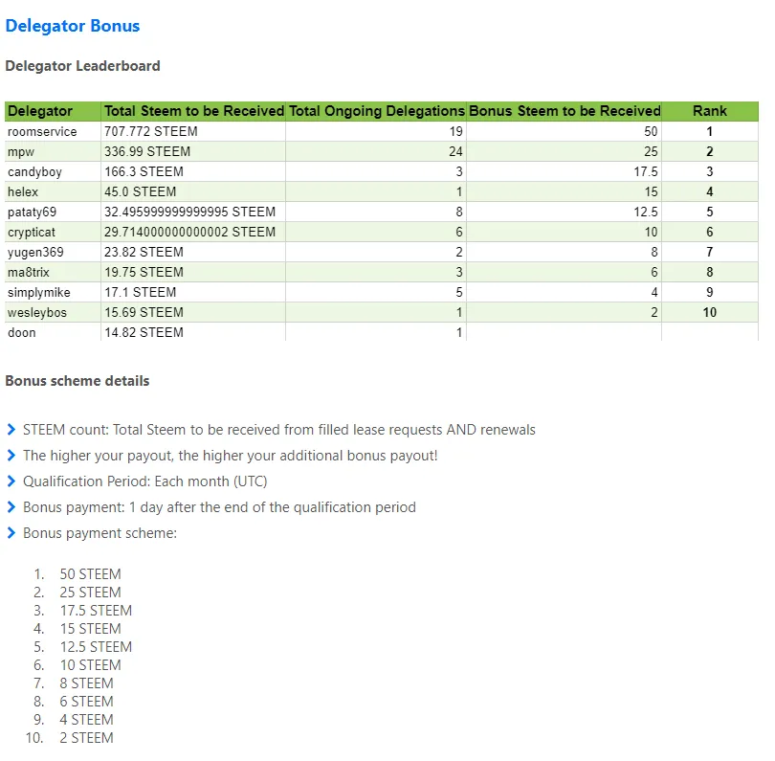Click the chevron beside 'The higher your payout'

(11, 456)
